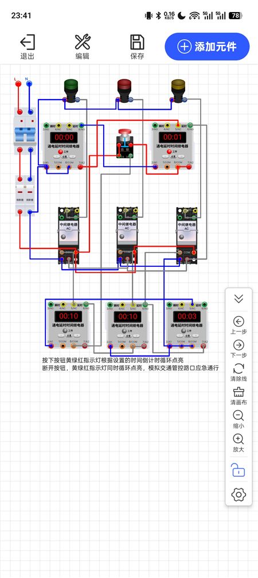Screen dimensions: 258x578
Task: Select the yellow indicator lamp
Action: [x=179, y=91]
